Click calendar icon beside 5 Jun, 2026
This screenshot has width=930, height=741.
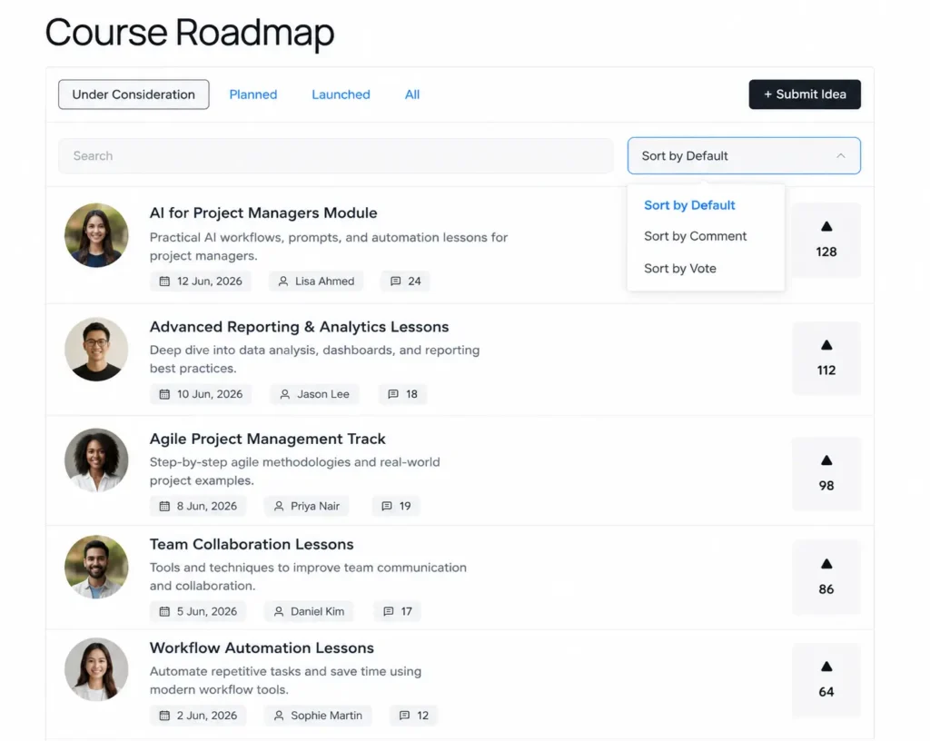tap(164, 611)
